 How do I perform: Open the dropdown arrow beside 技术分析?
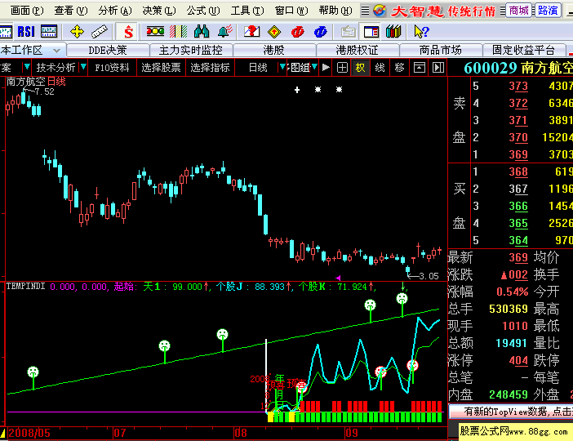click(x=83, y=67)
